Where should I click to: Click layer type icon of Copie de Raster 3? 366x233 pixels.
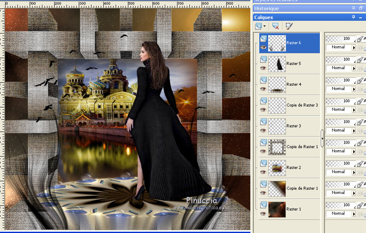point(263,101)
